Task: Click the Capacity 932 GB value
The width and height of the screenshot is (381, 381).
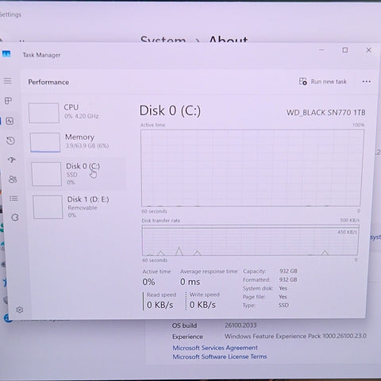Action: click(288, 271)
